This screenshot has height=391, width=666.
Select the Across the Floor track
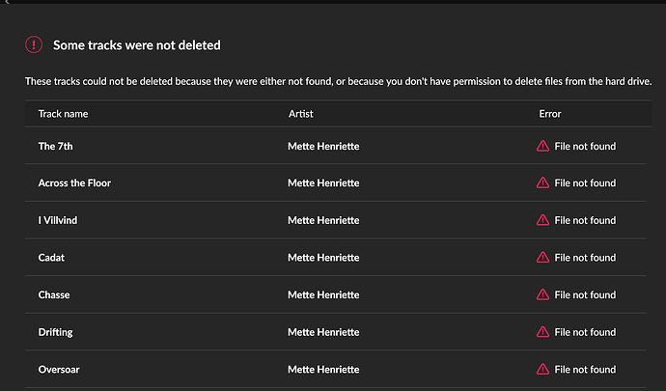[74, 183]
